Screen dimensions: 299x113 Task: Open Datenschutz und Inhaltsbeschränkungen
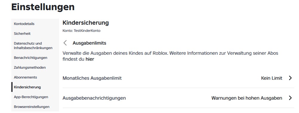33,45
